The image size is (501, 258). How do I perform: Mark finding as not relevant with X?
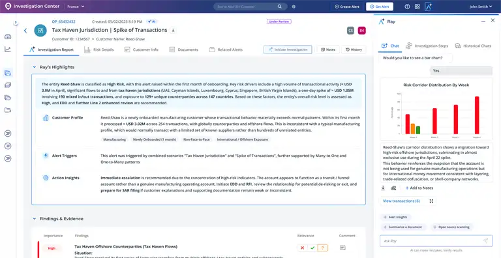tap(302, 248)
